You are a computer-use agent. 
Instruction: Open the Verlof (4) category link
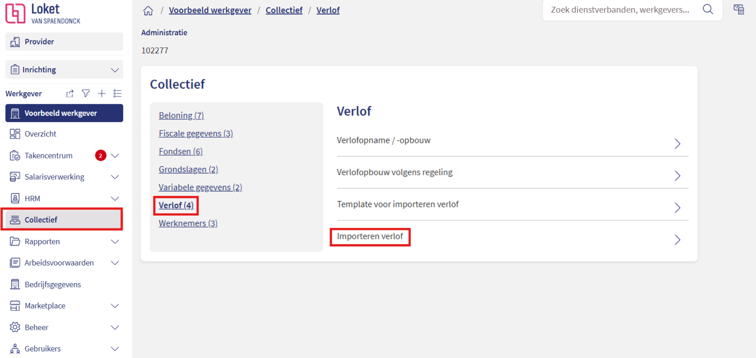pyautogui.click(x=176, y=205)
